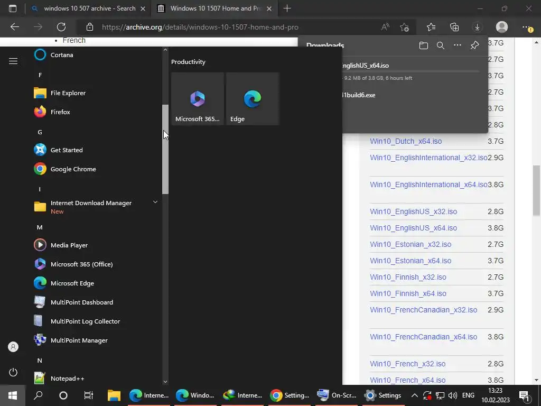
Task: Switch to On-Screen Keyboard taskbar item
Action: [x=337, y=395]
